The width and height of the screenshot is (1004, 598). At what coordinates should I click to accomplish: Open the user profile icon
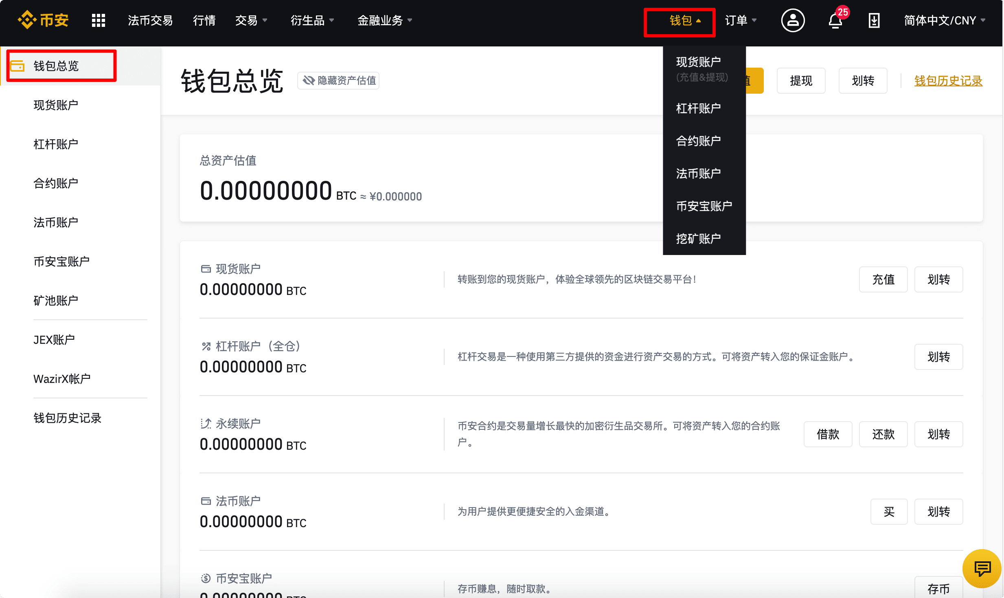pos(793,20)
